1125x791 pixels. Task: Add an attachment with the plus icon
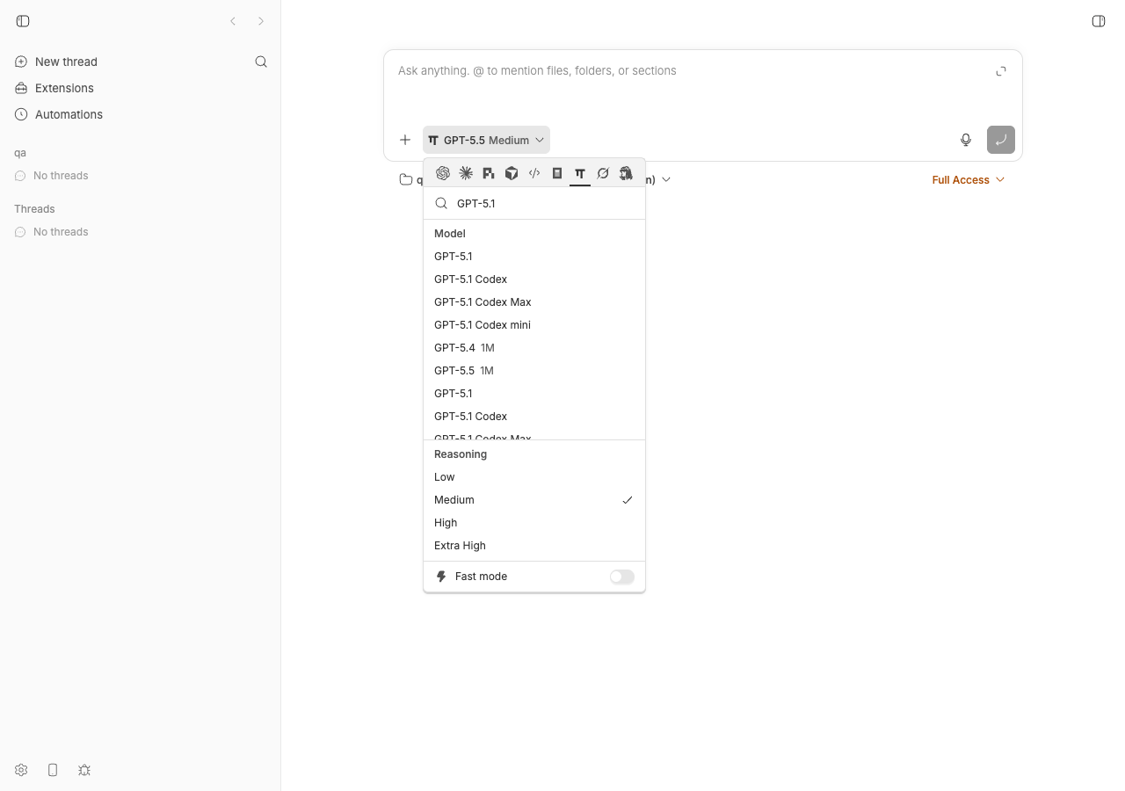(x=405, y=140)
